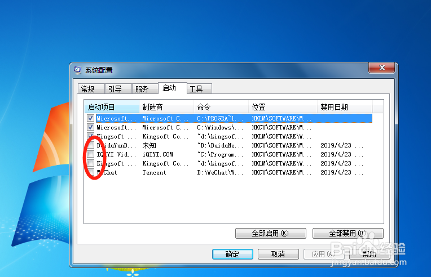Click the 帮助 button
Viewport: 431px width, 277px height.
click(x=370, y=254)
